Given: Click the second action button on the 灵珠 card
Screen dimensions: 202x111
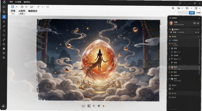Looking at the screenshot, I should pos(198,23).
